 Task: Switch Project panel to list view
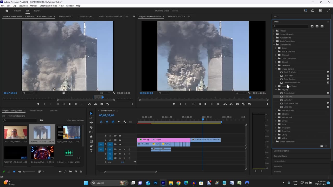pyautogui.click(x=9, y=171)
